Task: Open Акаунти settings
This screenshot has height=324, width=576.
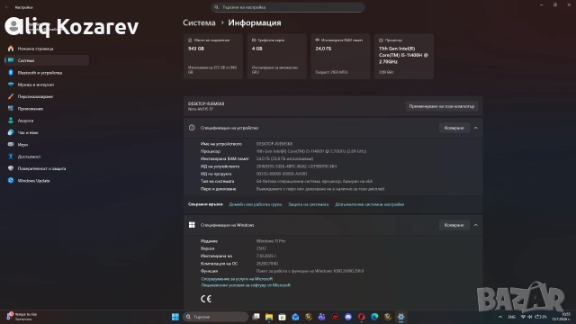Action: tap(46, 121)
